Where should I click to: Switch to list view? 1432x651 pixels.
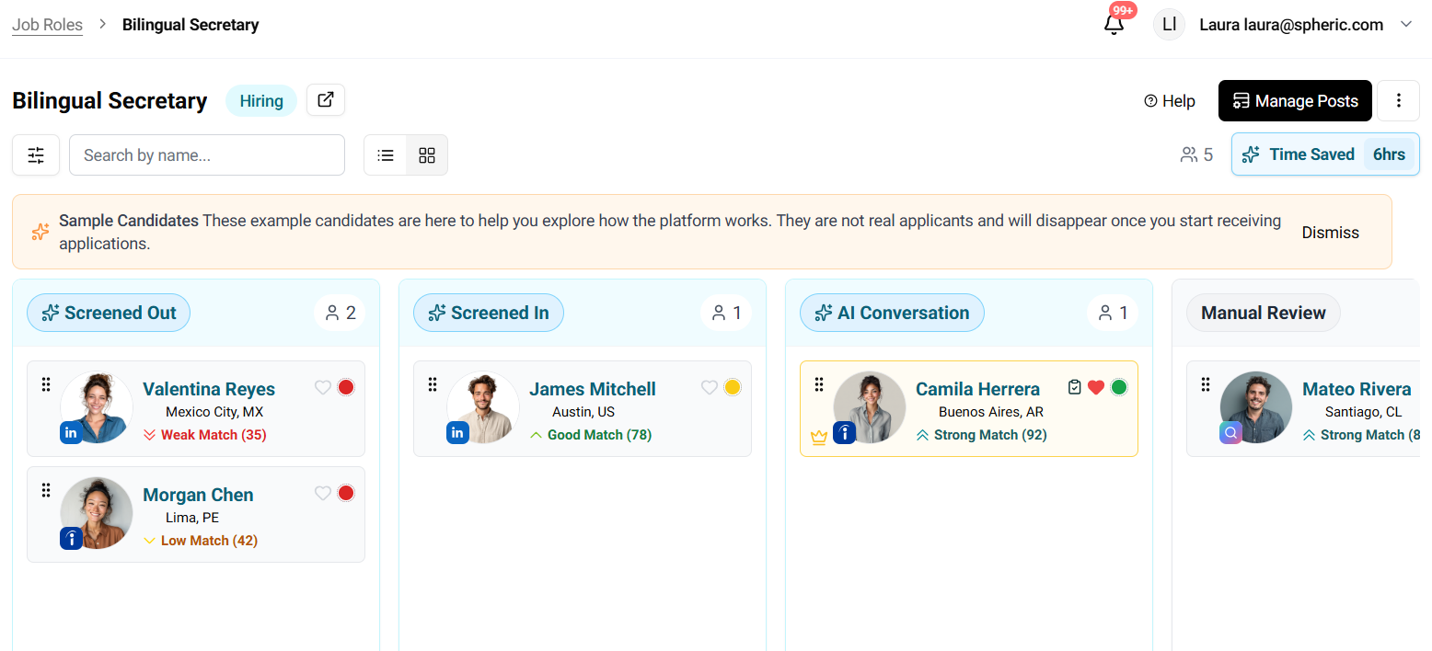click(386, 155)
